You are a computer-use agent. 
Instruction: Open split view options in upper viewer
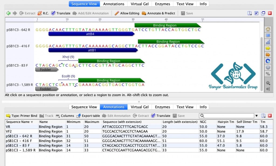[x=249, y=13]
